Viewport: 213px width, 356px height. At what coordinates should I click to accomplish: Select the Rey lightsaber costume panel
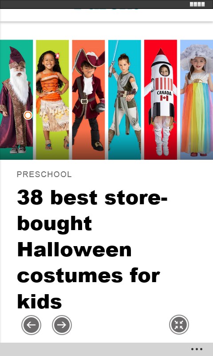(125, 100)
